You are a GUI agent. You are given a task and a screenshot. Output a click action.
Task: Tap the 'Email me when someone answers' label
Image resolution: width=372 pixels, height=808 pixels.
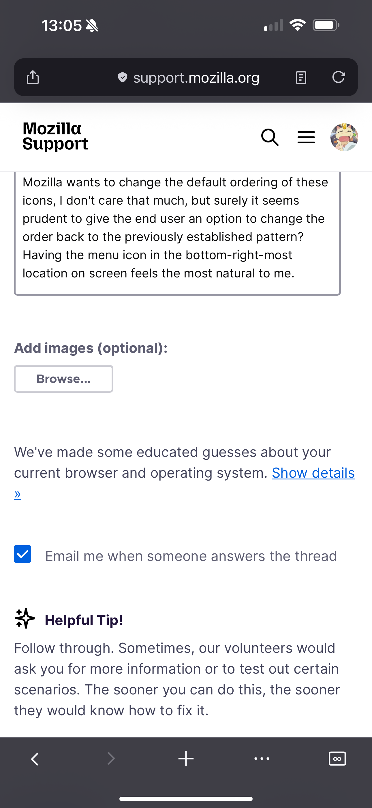(191, 556)
